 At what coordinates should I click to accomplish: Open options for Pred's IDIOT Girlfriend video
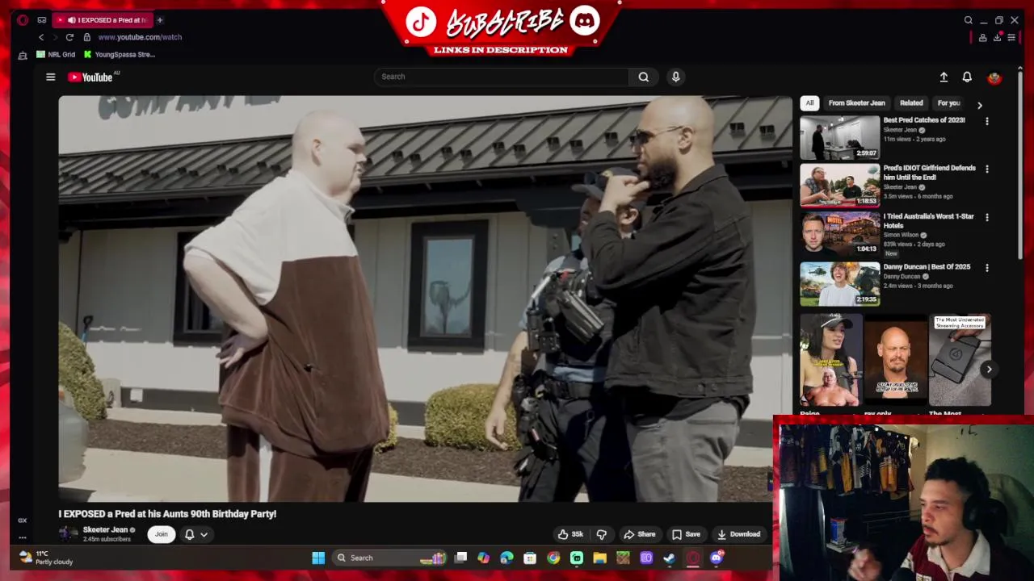click(x=986, y=169)
